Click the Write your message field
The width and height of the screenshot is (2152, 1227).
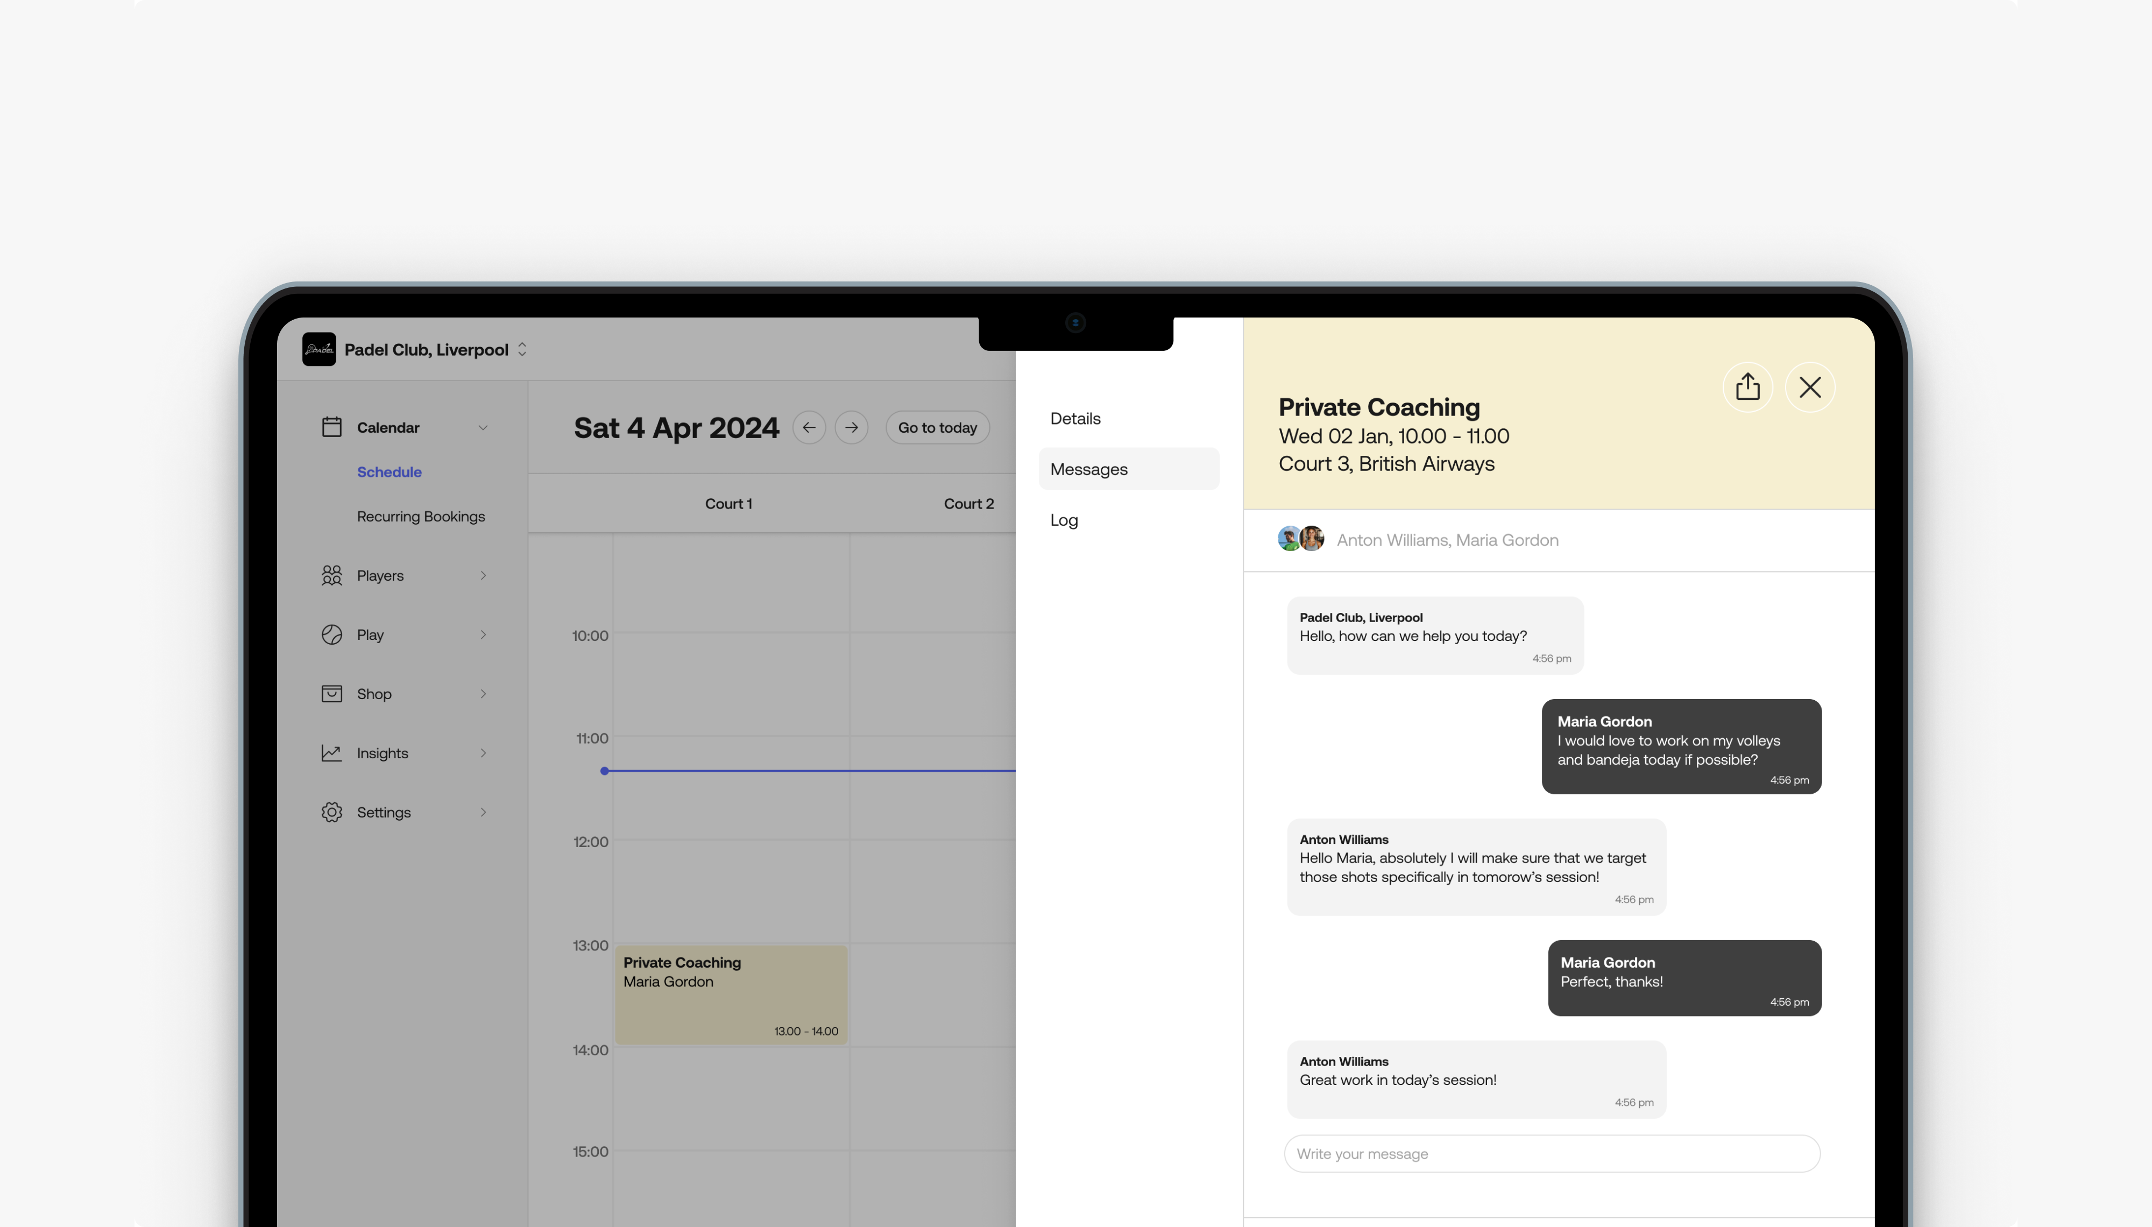point(1552,1154)
